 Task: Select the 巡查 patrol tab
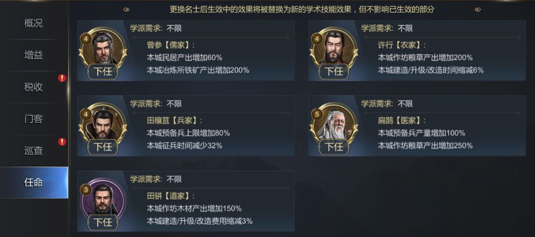[x=34, y=150]
